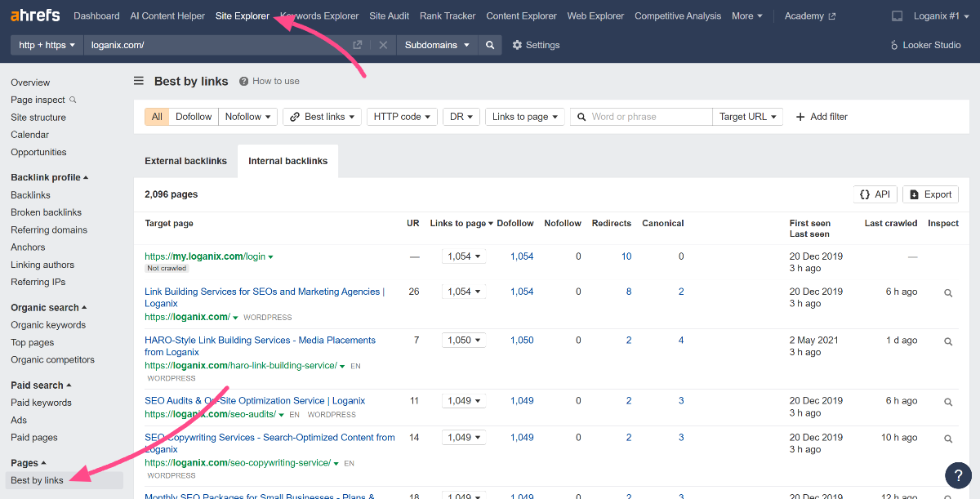Click the Ahrefs logo
This screenshot has width=980, height=499.
(x=36, y=16)
